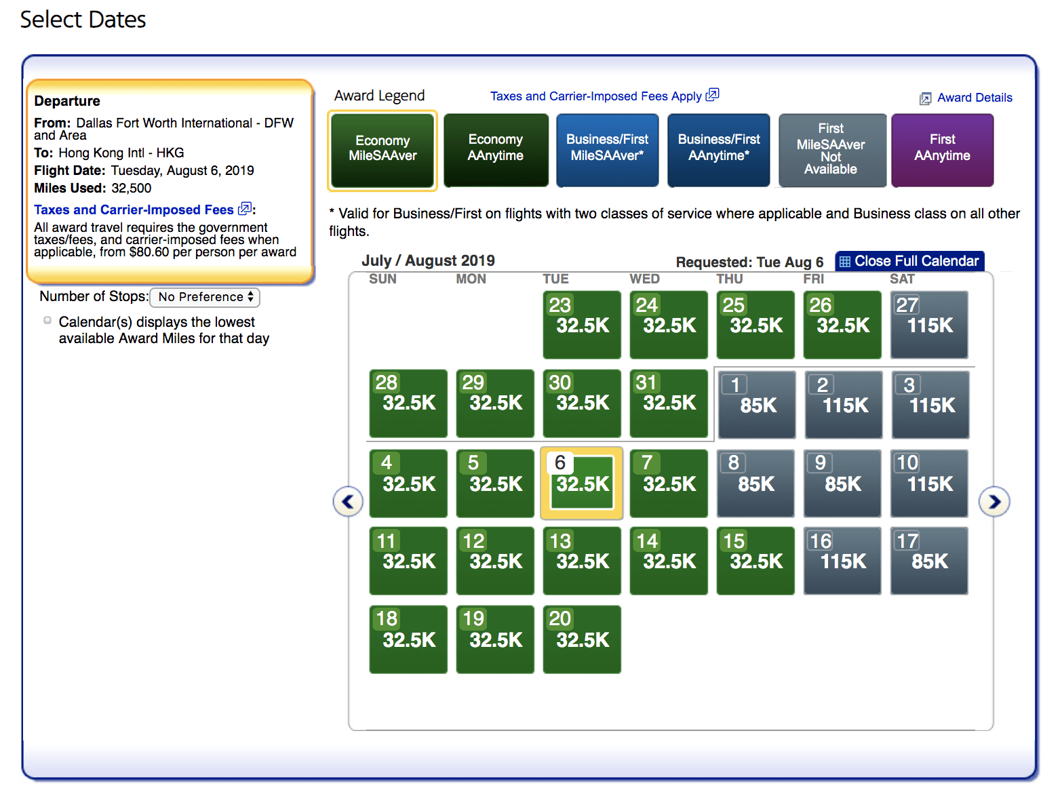Select Economy AAnytime award type
The image size is (1062, 792).
[x=496, y=150]
